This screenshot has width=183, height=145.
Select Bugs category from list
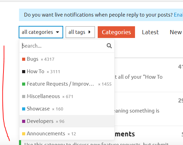tap(67, 59)
